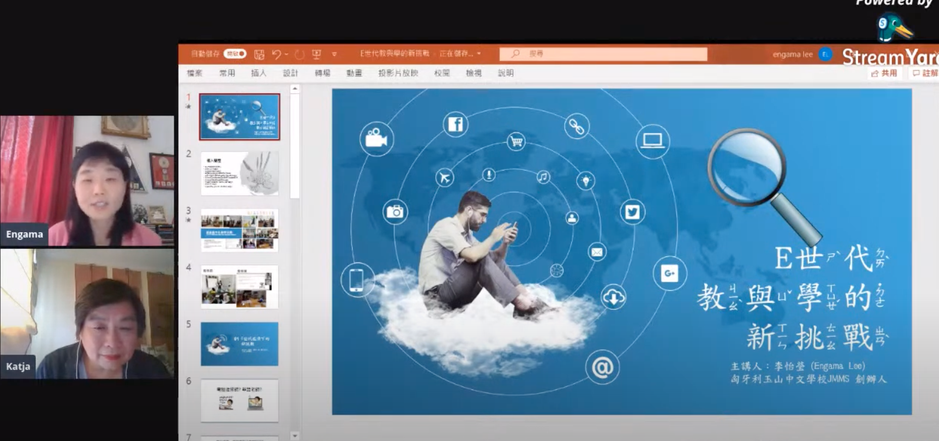This screenshot has height=441, width=939.
Task: Switch to the 常用 (Home) tab
Action: 227,73
